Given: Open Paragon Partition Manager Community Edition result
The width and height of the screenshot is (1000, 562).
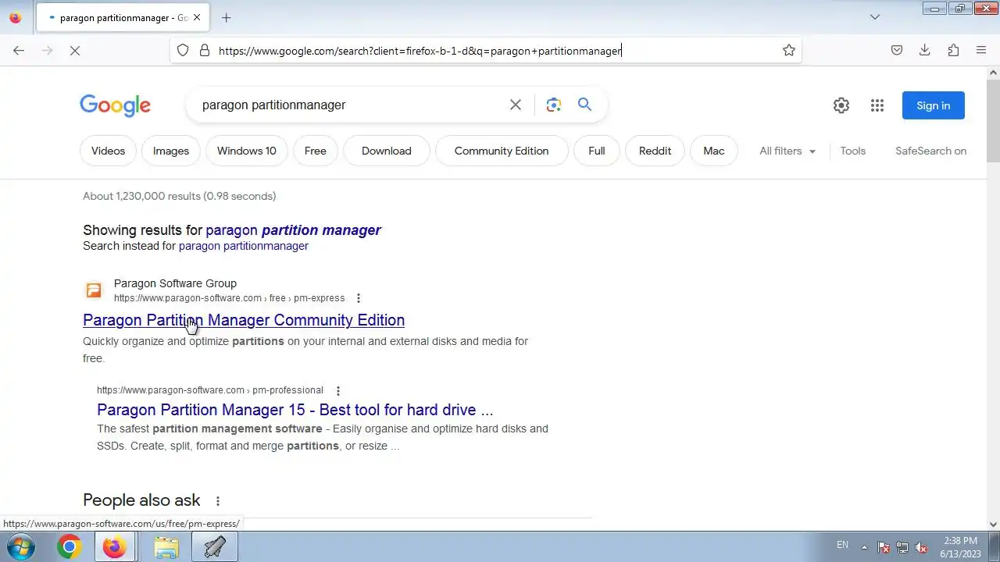Looking at the screenshot, I should [244, 320].
